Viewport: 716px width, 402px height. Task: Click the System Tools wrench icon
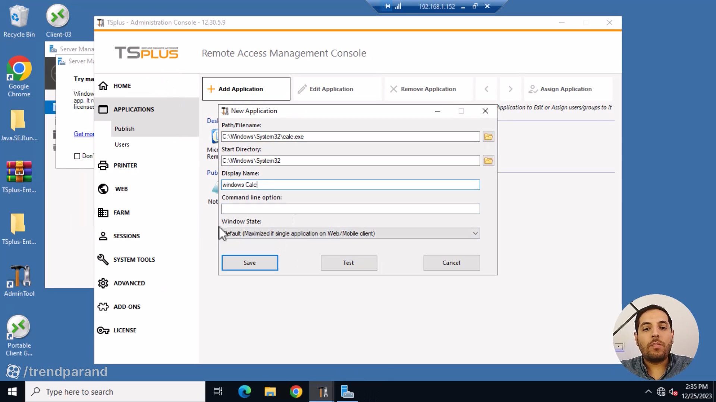pyautogui.click(x=103, y=259)
